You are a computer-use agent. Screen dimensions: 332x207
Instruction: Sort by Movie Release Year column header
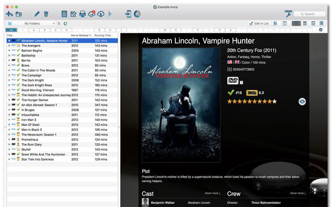point(81,35)
